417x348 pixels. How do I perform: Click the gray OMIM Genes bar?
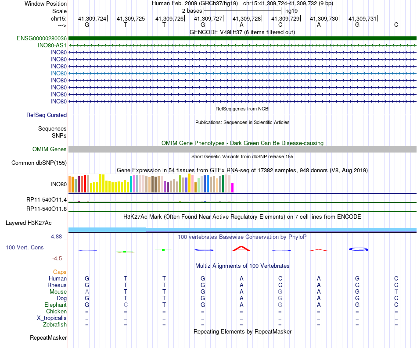pyautogui.click(x=242, y=149)
